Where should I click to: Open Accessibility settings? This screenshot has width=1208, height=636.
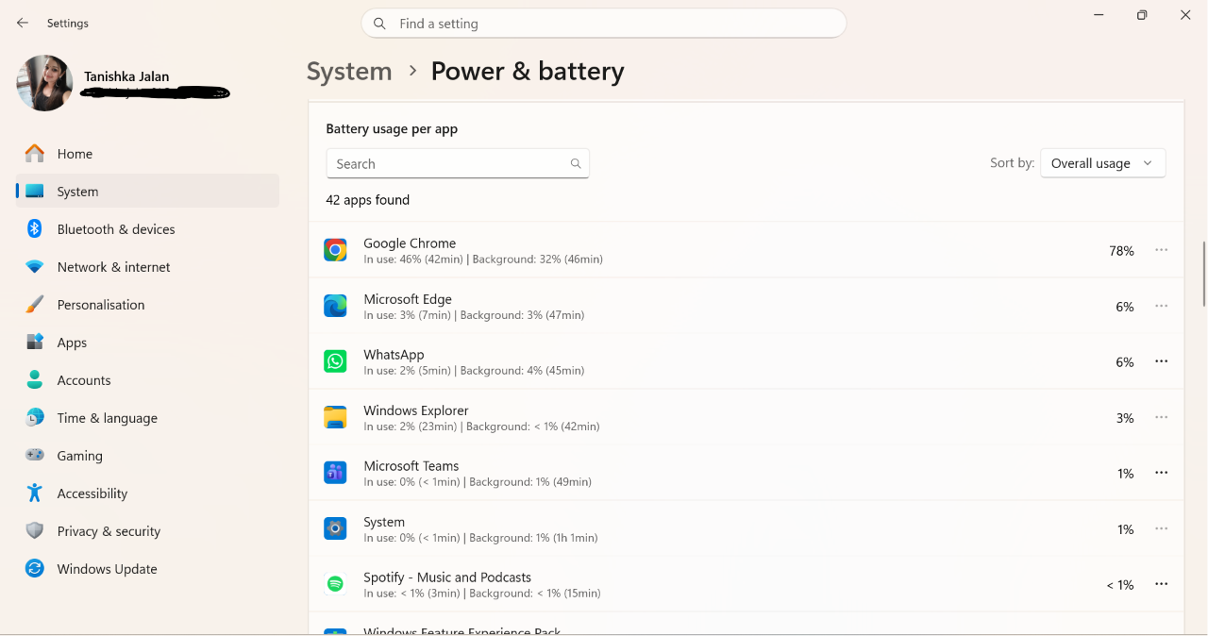[x=147, y=493]
